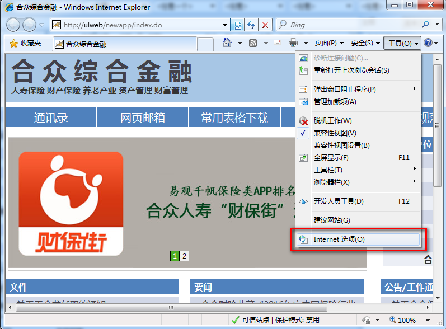Screen dimensions: 446x329
Task: Click the RSS feeds icon
Action: (253, 43)
